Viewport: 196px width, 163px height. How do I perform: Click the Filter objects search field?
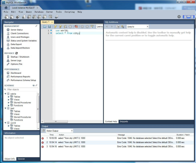pos(21,90)
